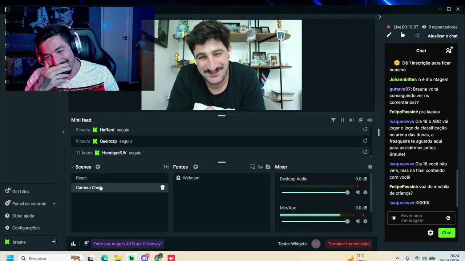The image size is (465, 261).
Task: Click the chat message input field
Action: (421, 218)
